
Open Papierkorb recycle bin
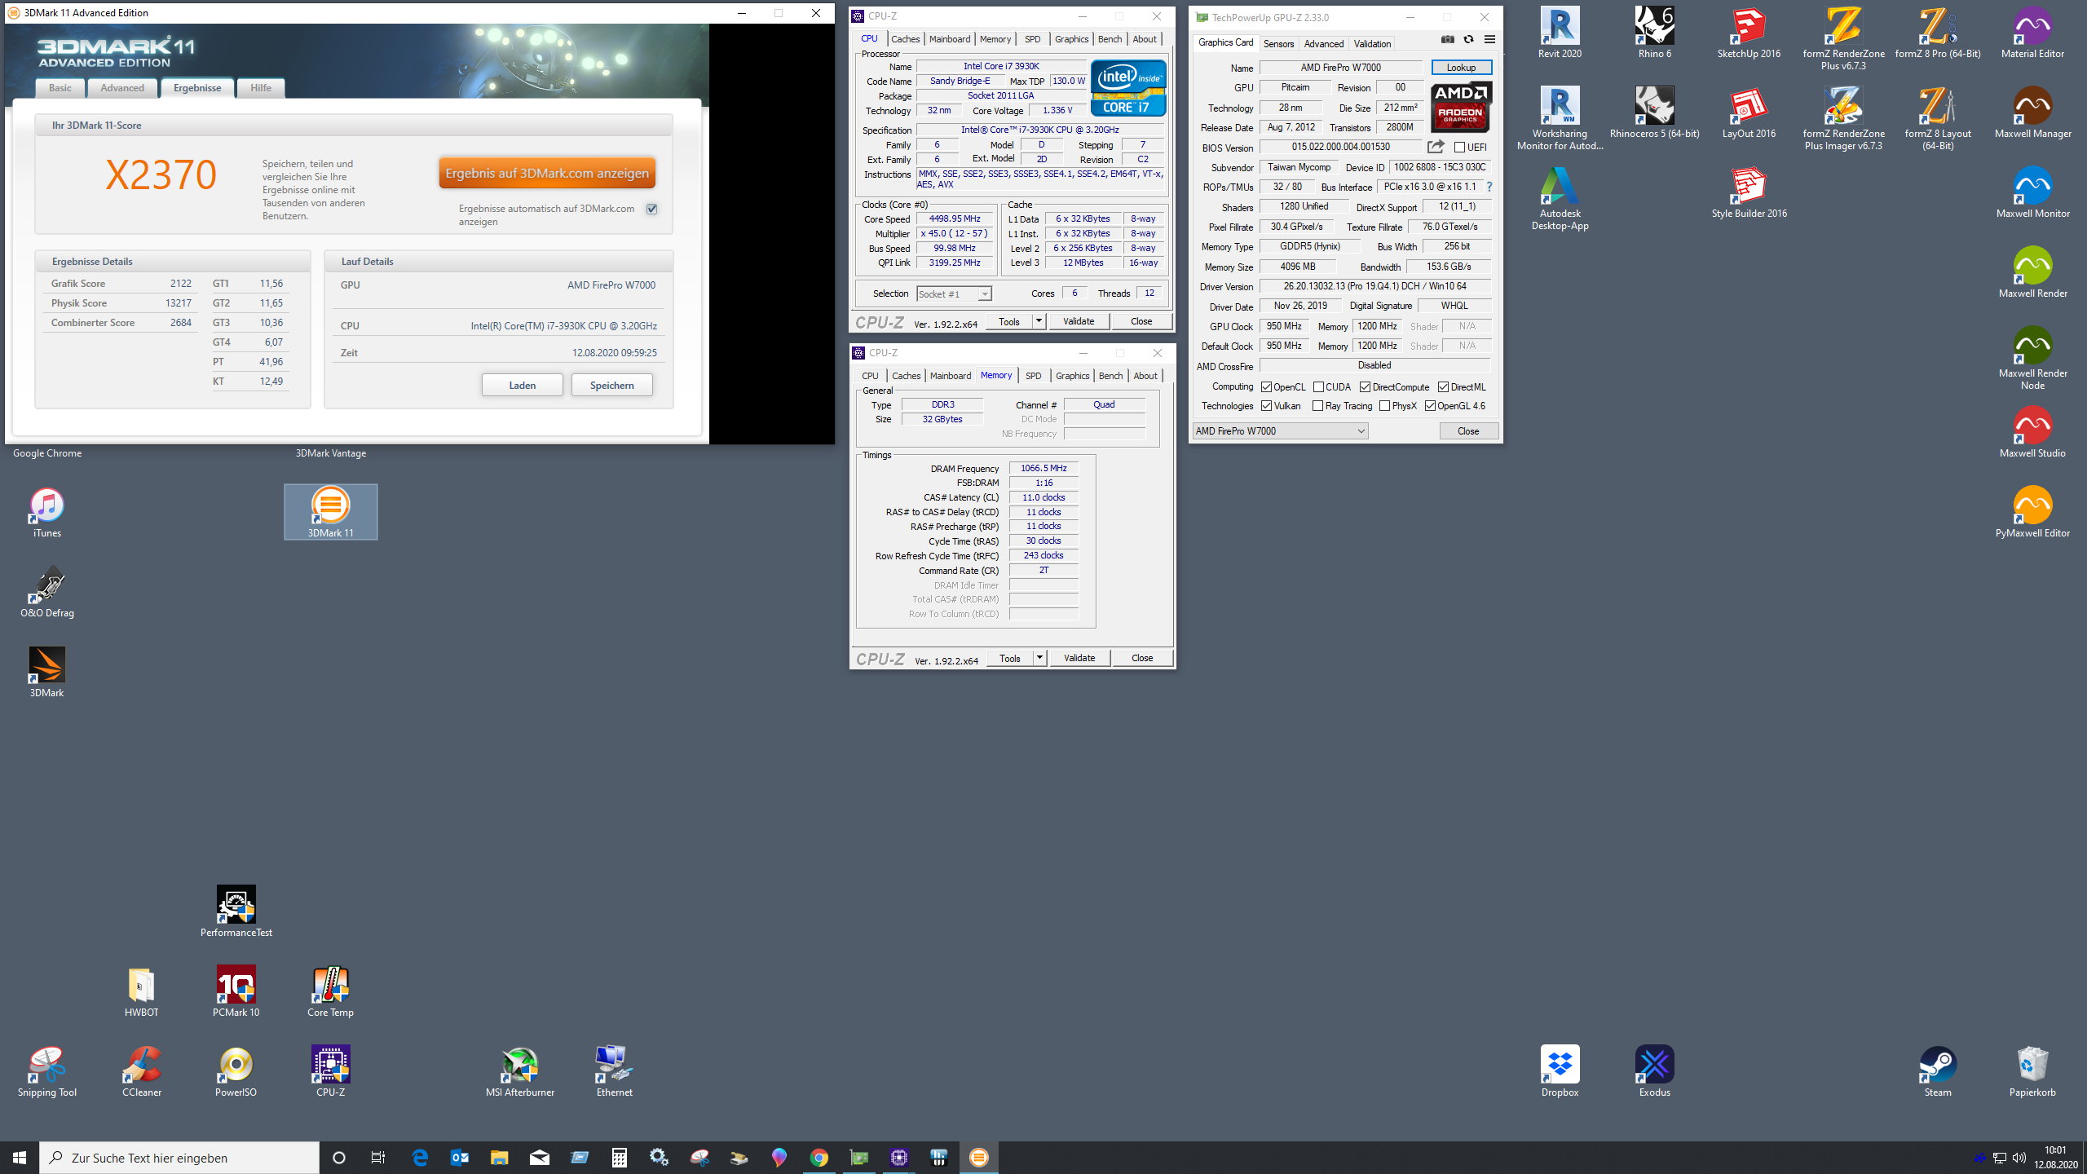point(2032,1071)
